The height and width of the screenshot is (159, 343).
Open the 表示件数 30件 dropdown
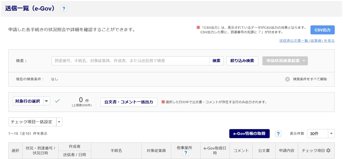(320, 134)
